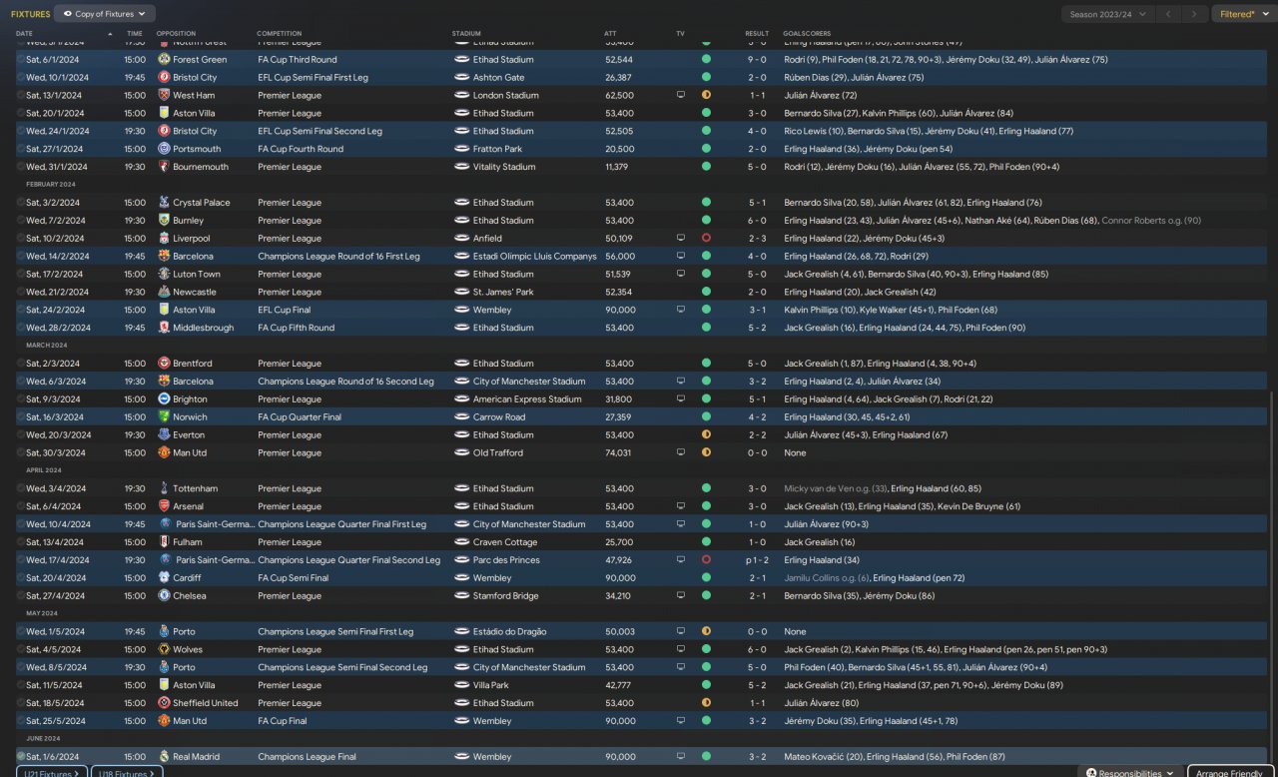This screenshot has height=777, width=1278.
Task: Click the red loss indicator on the Liverpool row
Action: (706, 239)
